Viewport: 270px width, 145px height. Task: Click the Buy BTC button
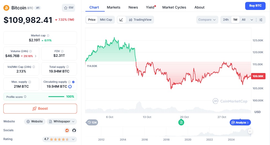(255, 6)
